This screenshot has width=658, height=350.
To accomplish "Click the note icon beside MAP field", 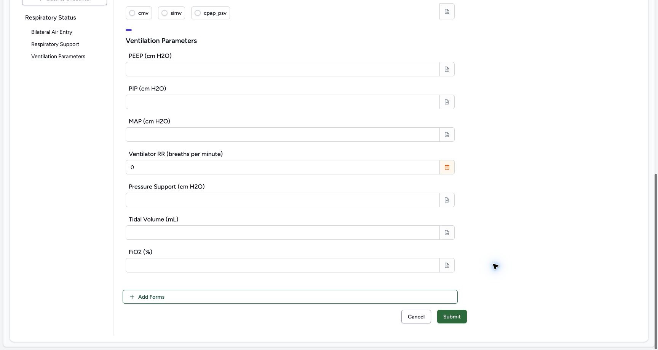I will (x=447, y=135).
